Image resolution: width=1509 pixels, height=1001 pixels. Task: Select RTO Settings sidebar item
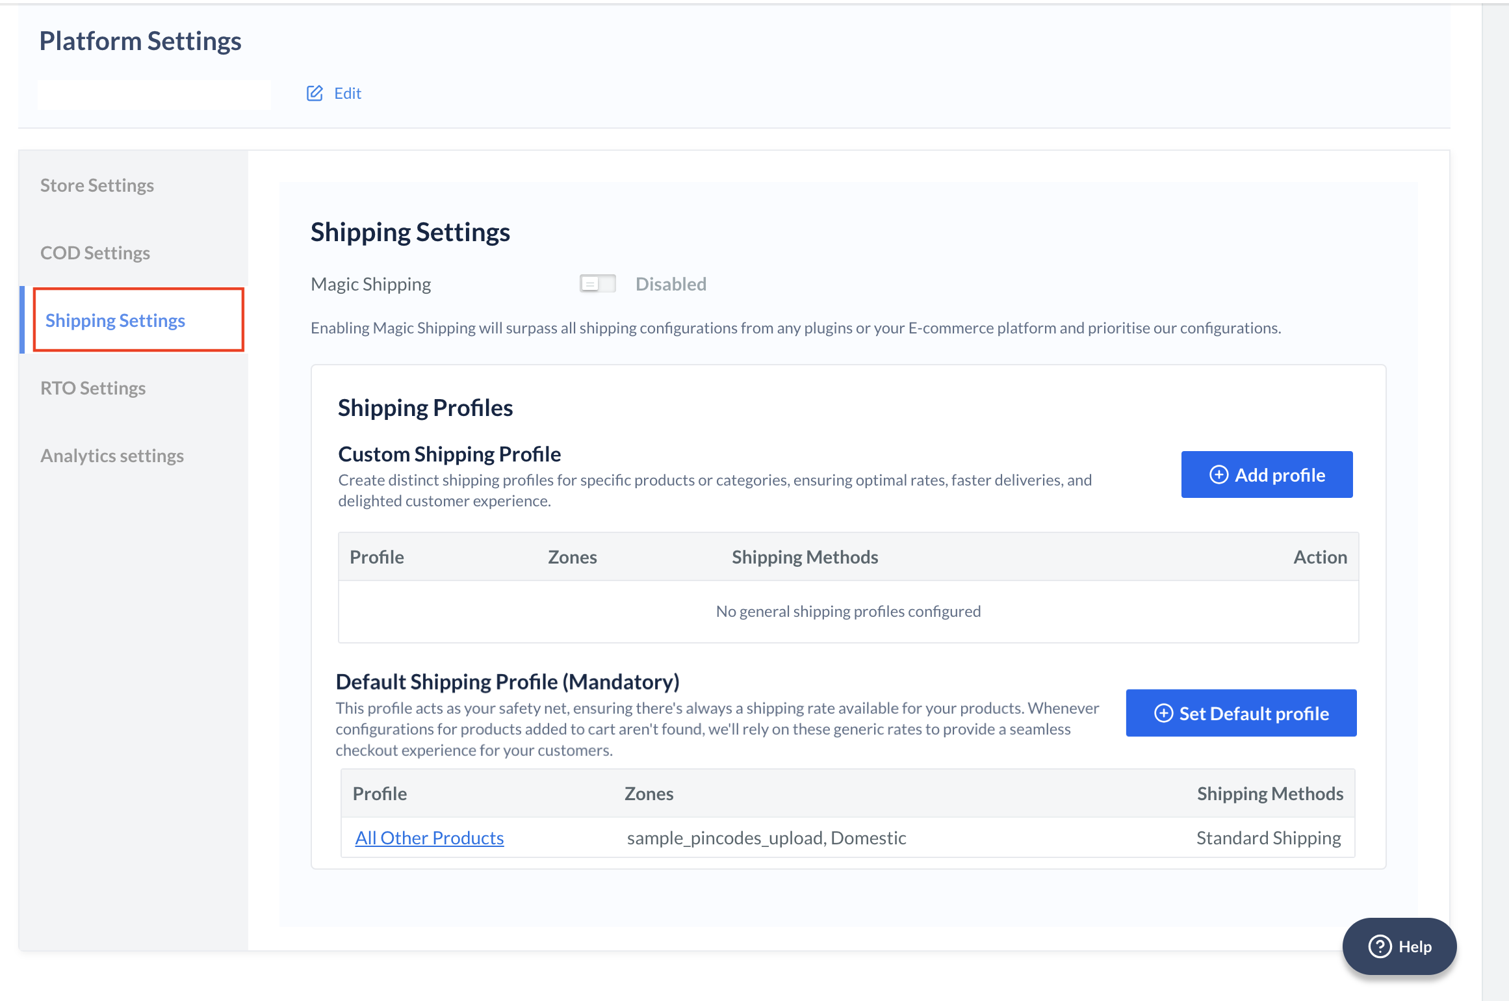coord(92,387)
